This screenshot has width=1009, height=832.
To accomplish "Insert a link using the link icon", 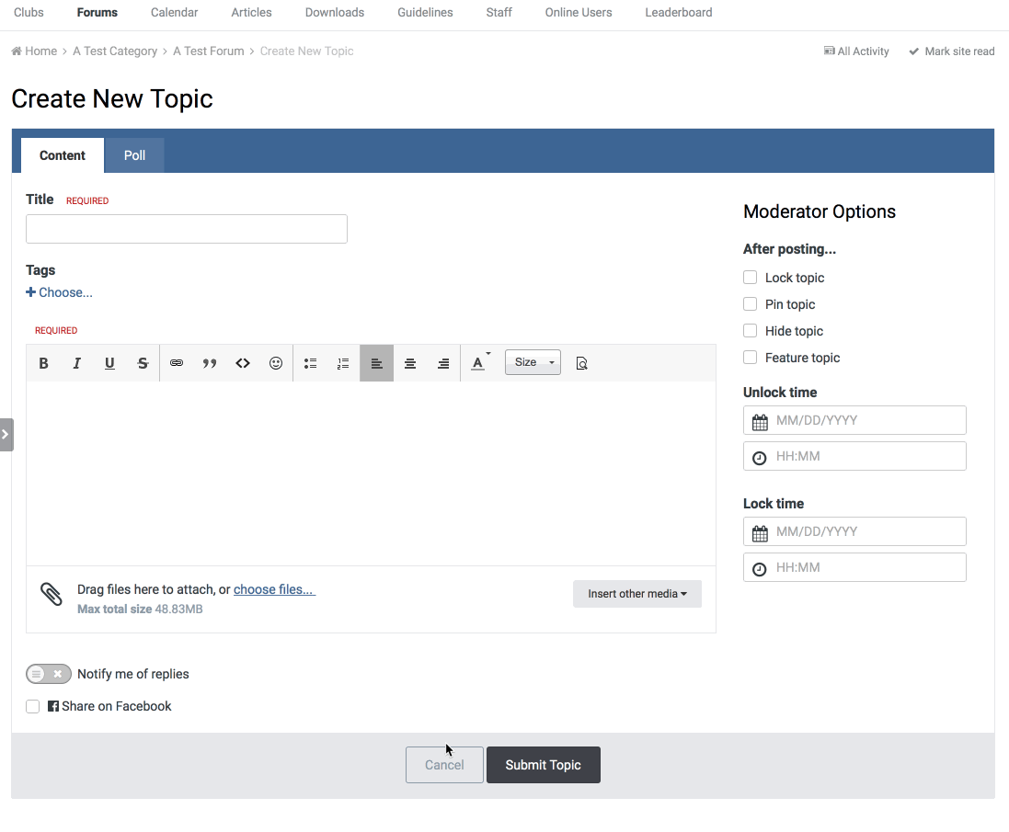I will click(x=177, y=363).
